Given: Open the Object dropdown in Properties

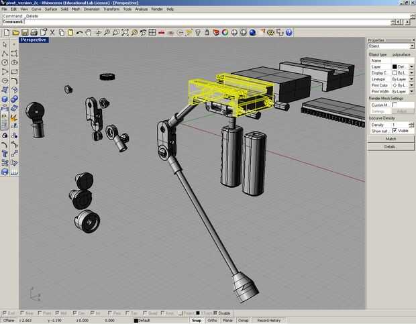Looking at the screenshot, I should 412,46.
